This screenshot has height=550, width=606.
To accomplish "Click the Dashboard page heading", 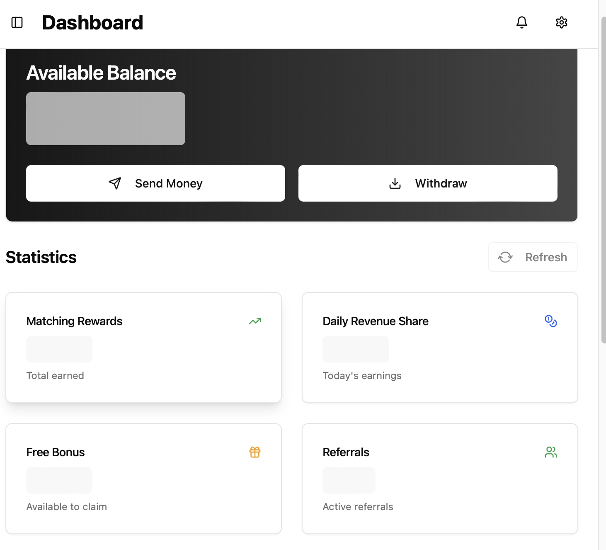I will 92,23.
